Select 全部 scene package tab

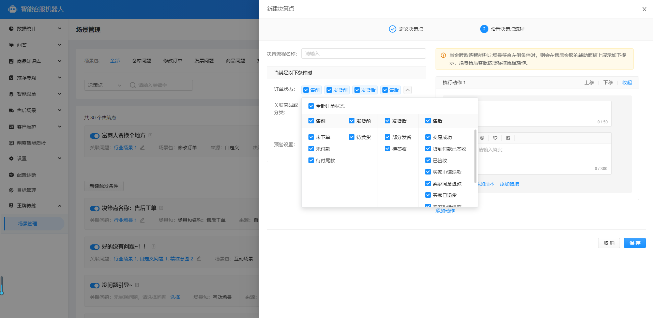[115, 61]
